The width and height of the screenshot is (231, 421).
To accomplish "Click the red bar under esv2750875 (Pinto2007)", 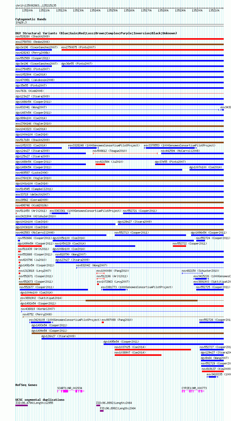I will (142, 50).
